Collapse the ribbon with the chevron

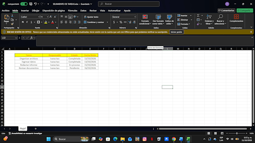tap(251, 27)
